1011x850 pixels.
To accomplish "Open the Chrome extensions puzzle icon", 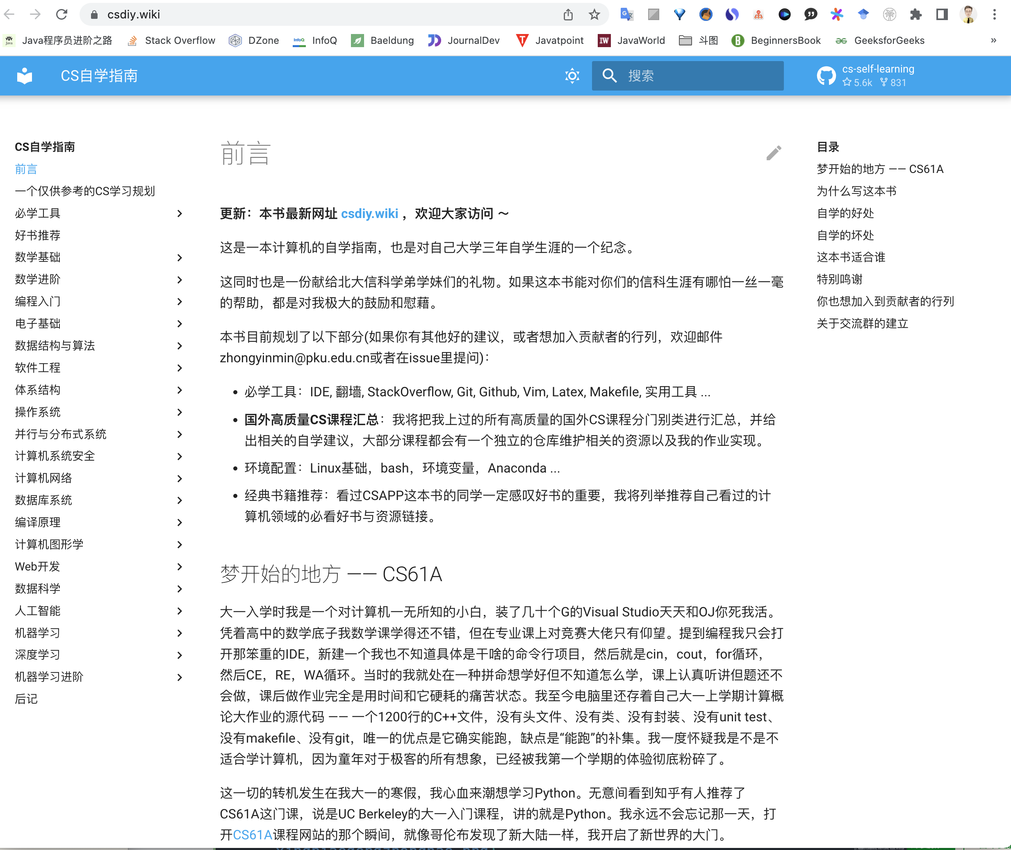I will (x=915, y=14).
